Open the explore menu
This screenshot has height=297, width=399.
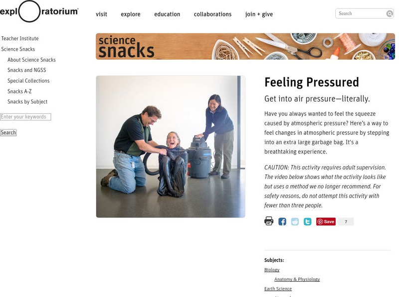(131, 14)
